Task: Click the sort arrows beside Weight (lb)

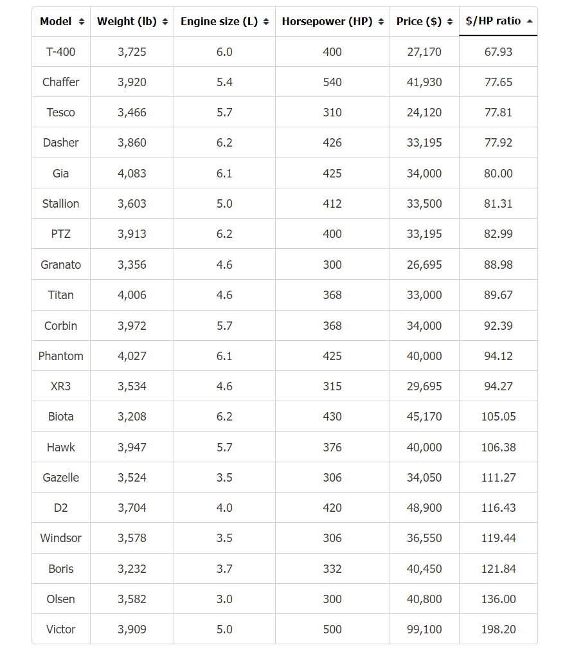Action: tap(165, 22)
